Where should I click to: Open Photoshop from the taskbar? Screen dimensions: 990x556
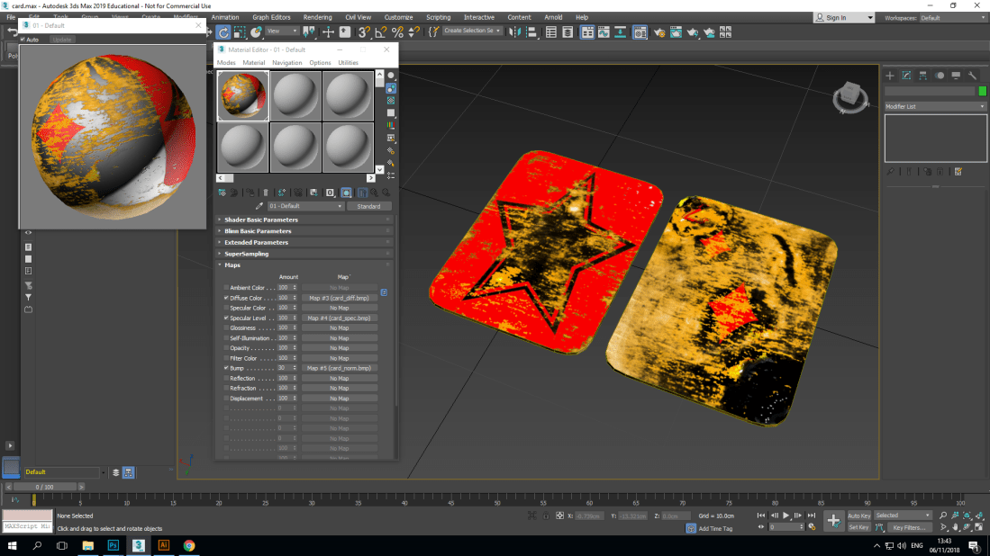[x=112, y=545]
